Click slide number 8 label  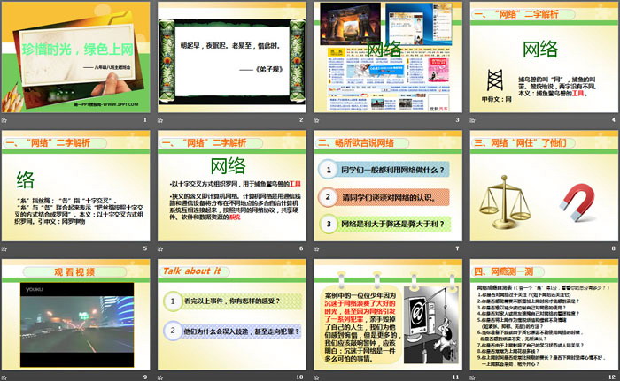[613, 248]
